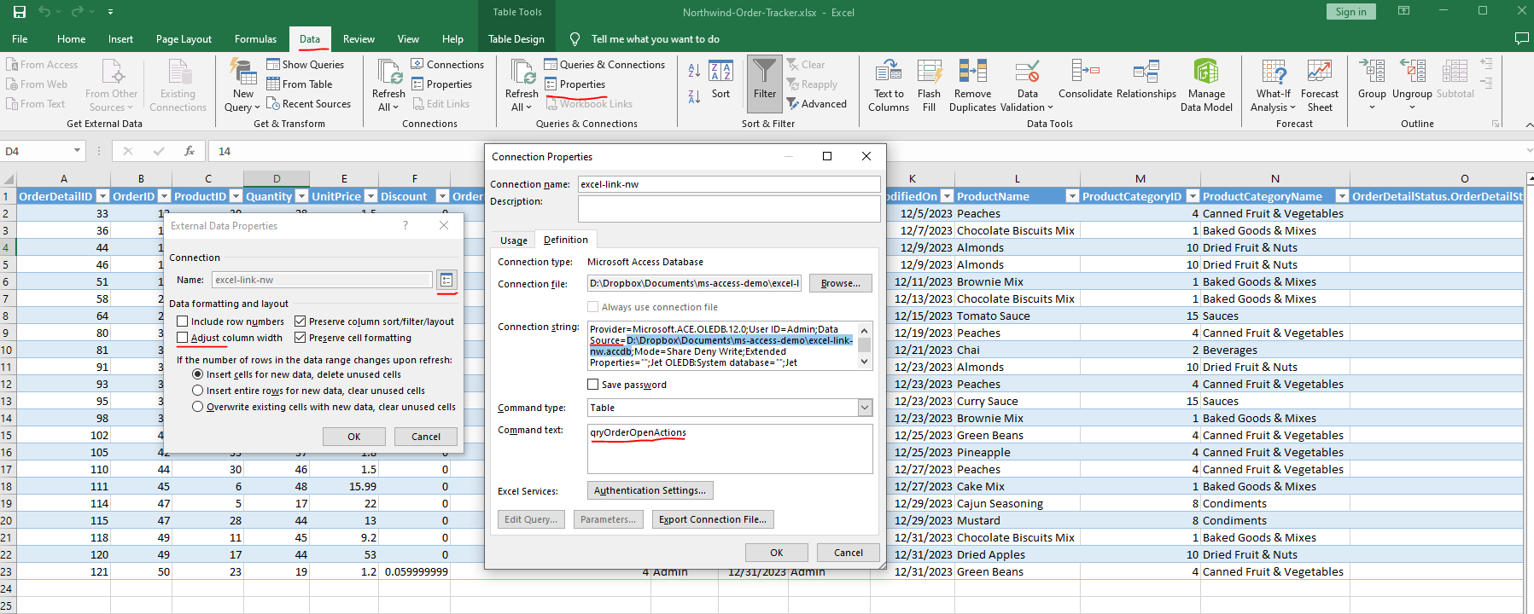The height and width of the screenshot is (614, 1534).
Task: Expand the Name Box dropdown
Action: coord(78,151)
